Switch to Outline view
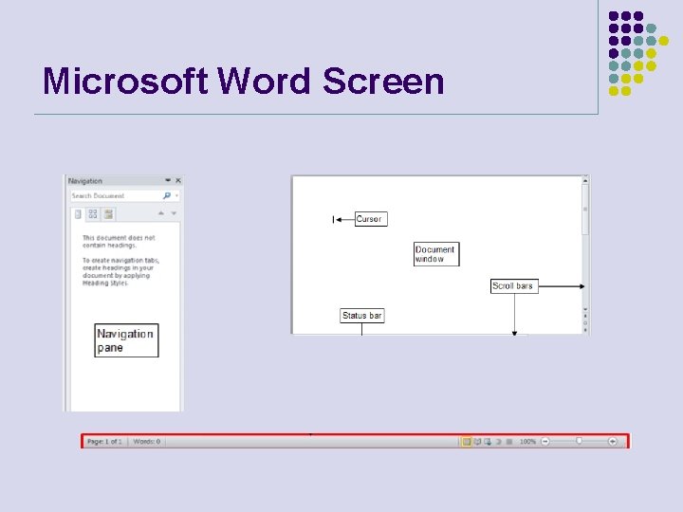Screen dimensions: 683x512 [499, 442]
